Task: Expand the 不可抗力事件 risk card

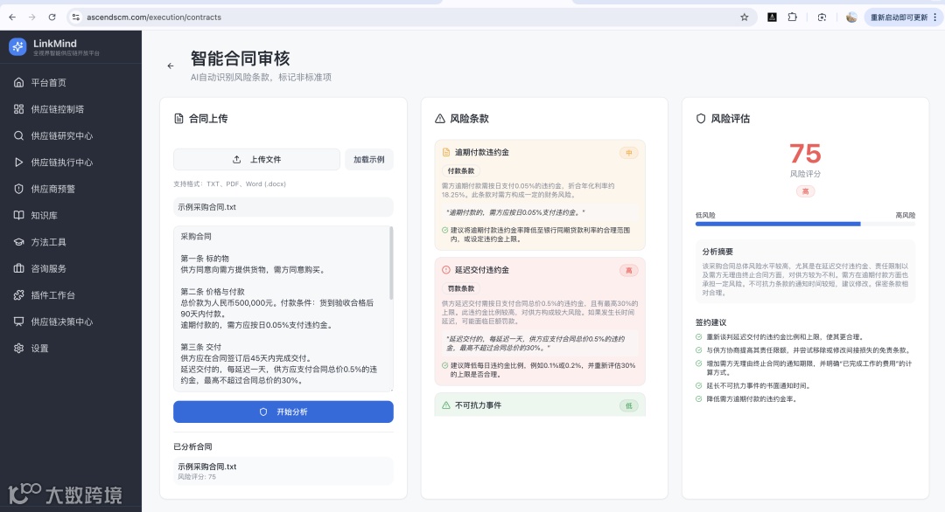Action: [540, 405]
